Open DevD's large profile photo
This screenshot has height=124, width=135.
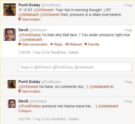pos(10,35)
